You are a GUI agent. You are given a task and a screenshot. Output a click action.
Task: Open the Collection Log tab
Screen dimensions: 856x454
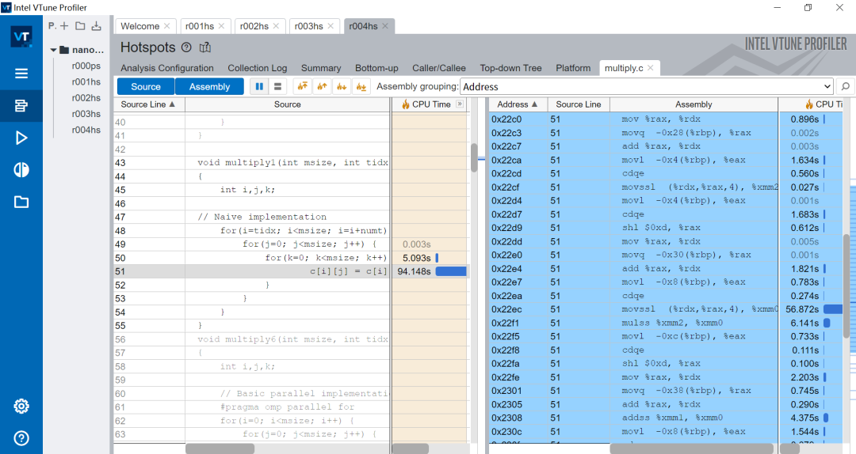257,68
